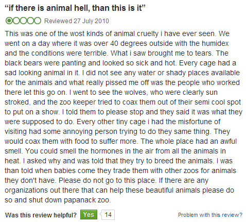Click the middle rating circle
Image resolution: width=246 pixels, height=222 pixels.
23,21
